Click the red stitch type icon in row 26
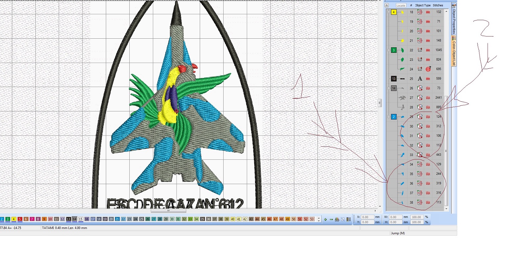 [x=428, y=88]
